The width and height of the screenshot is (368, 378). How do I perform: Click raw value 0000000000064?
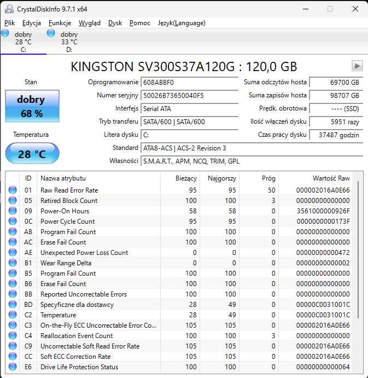point(323,367)
